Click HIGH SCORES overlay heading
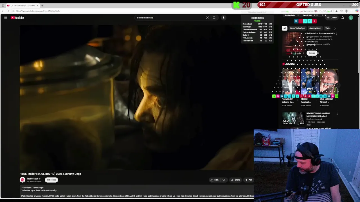Viewport: 360px width, 202px height. tap(257, 18)
